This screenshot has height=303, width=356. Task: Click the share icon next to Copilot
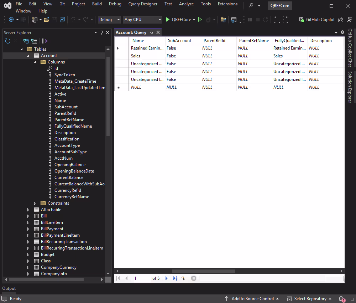tap(341, 20)
